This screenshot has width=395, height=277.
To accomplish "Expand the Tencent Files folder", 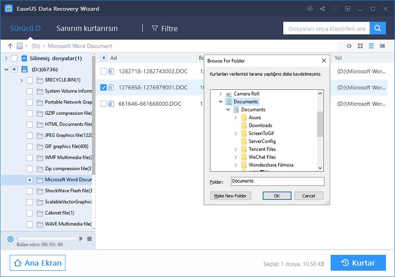I will [235, 149].
